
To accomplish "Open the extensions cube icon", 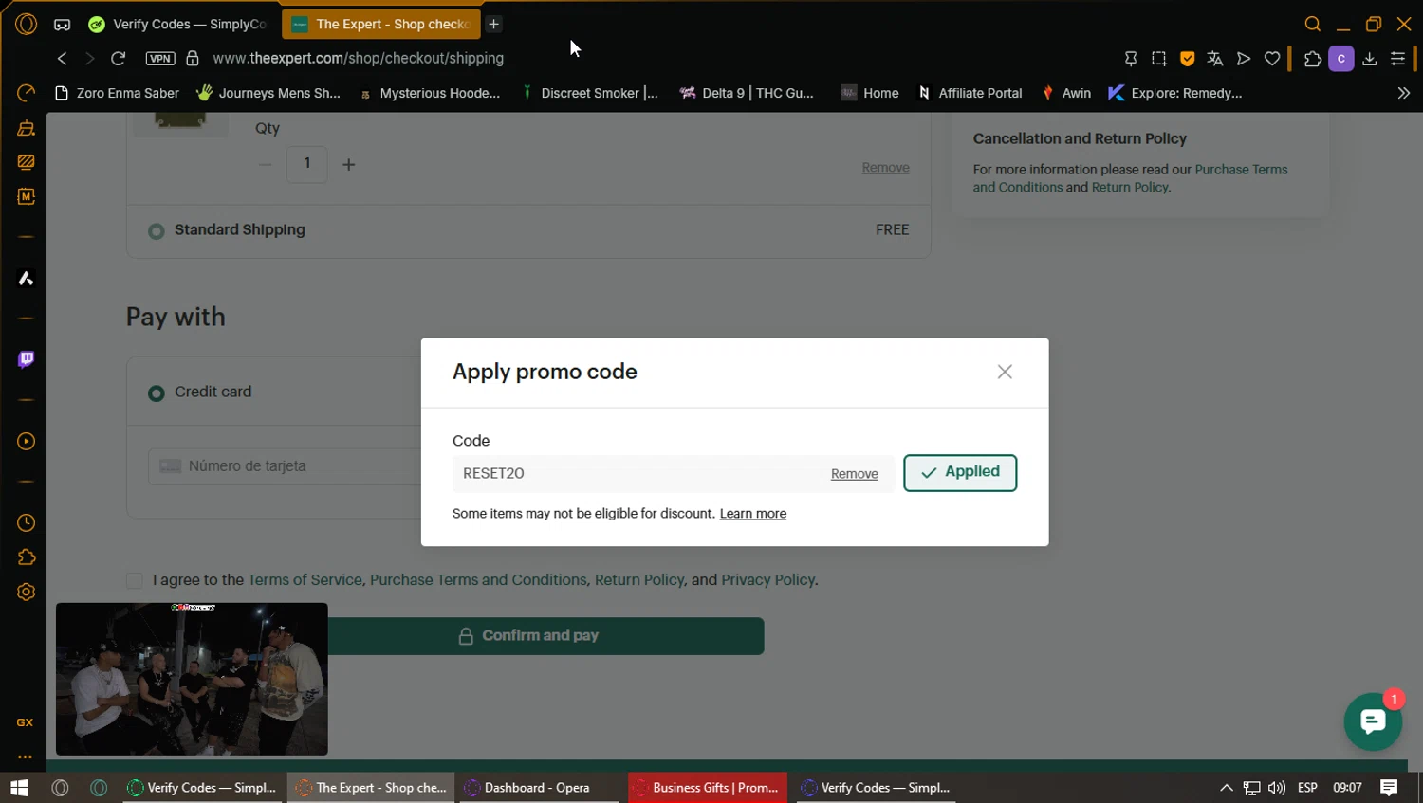I will (1313, 59).
